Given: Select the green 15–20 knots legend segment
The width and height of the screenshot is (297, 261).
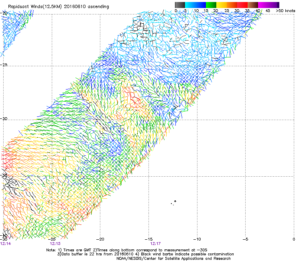Looking at the screenshot, I should (211, 5).
